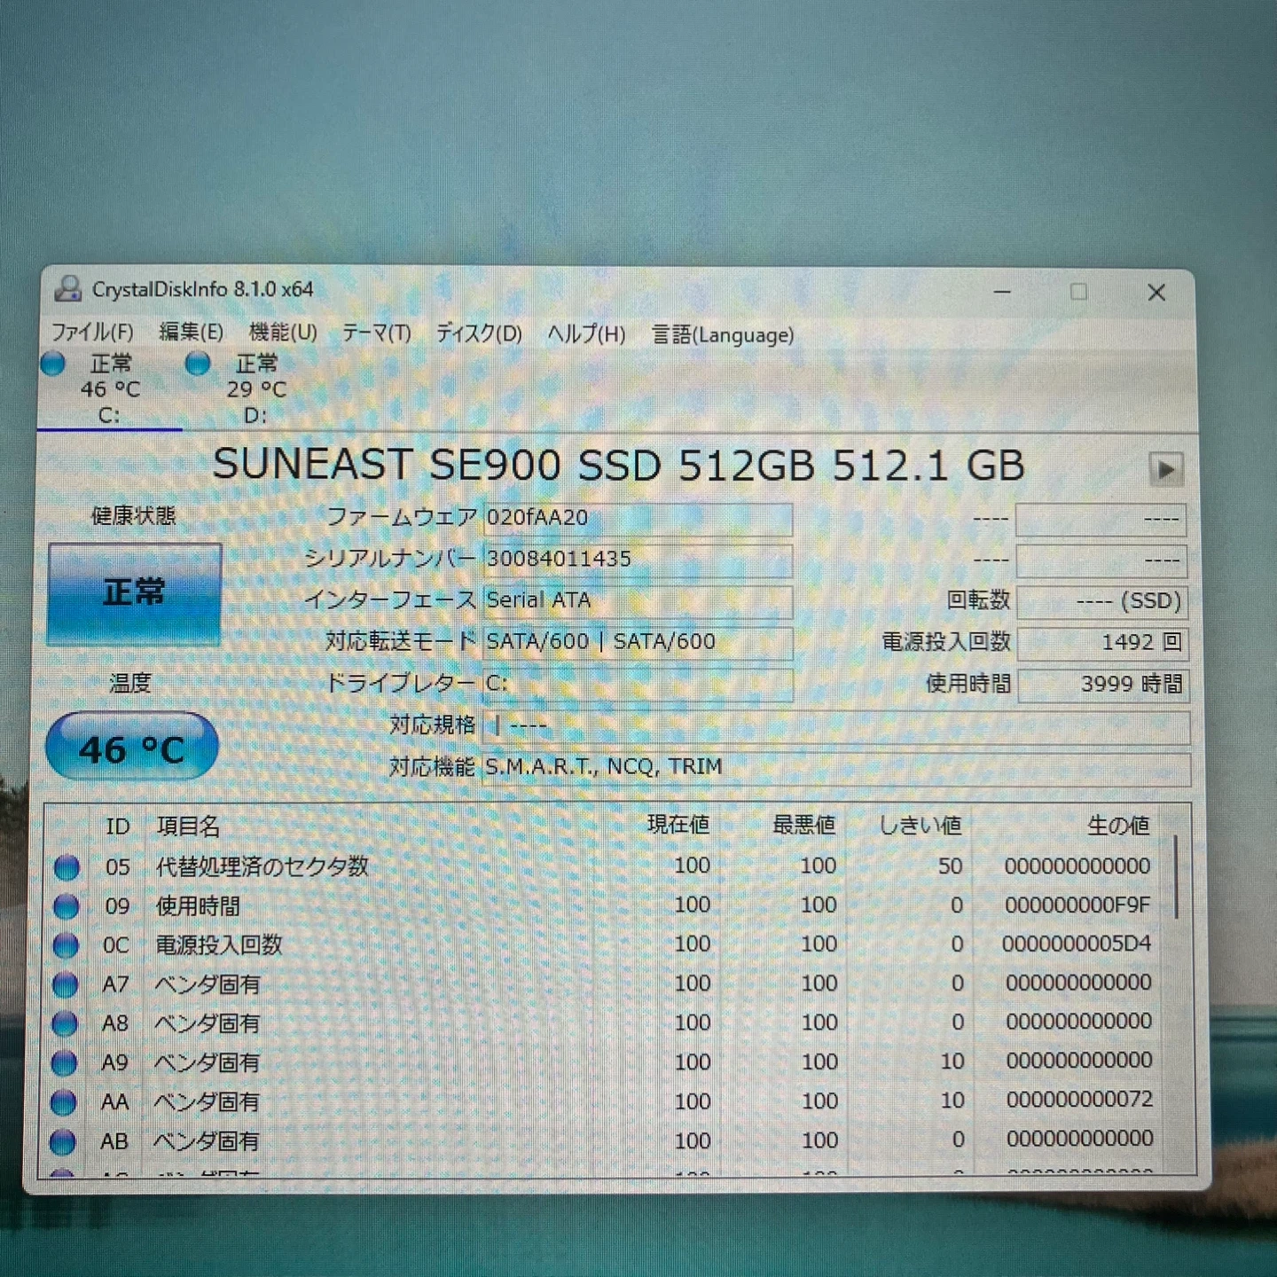Open the 言語(Language) menu
The image size is (1277, 1277).
[x=723, y=335]
